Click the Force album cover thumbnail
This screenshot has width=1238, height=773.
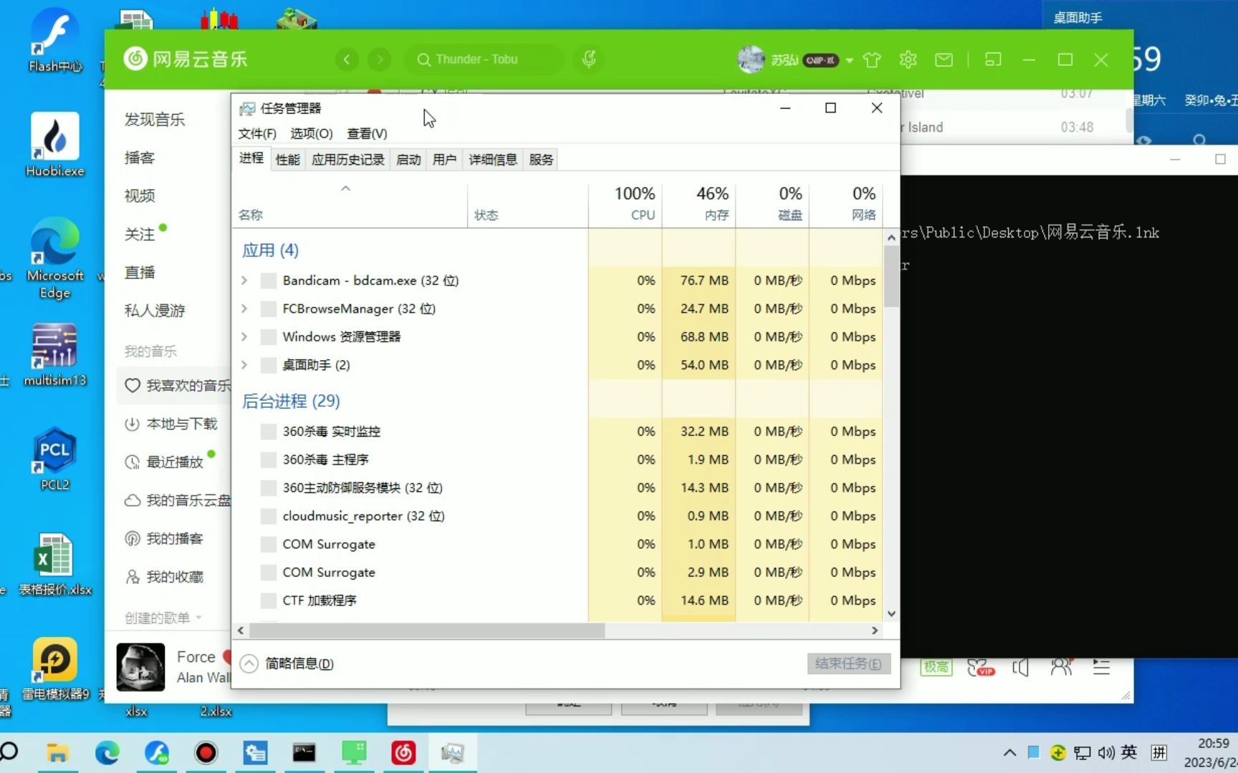(140, 667)
